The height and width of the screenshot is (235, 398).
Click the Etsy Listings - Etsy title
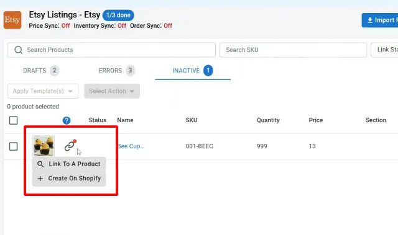click(x=65, y=15)
